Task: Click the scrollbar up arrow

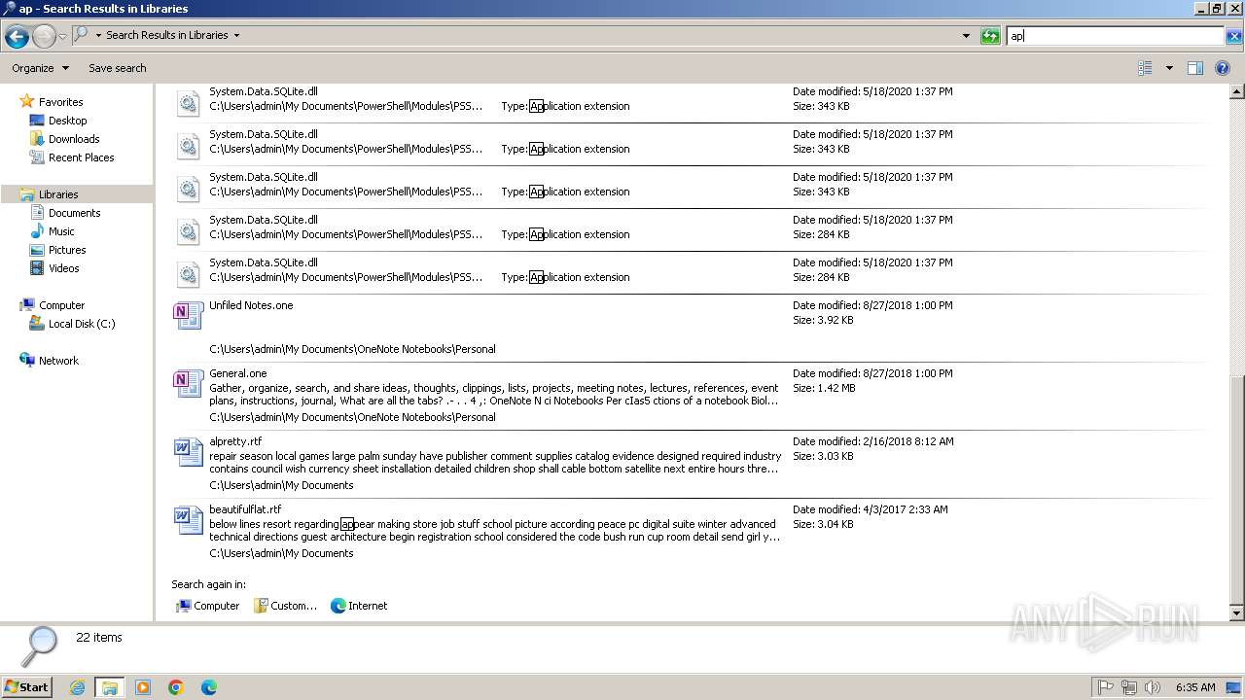Action: pyautogui.click(x=1237, y=91)
